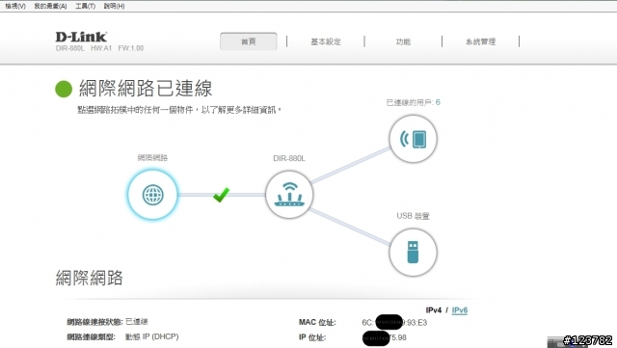Open the 功能 tab

403,41
